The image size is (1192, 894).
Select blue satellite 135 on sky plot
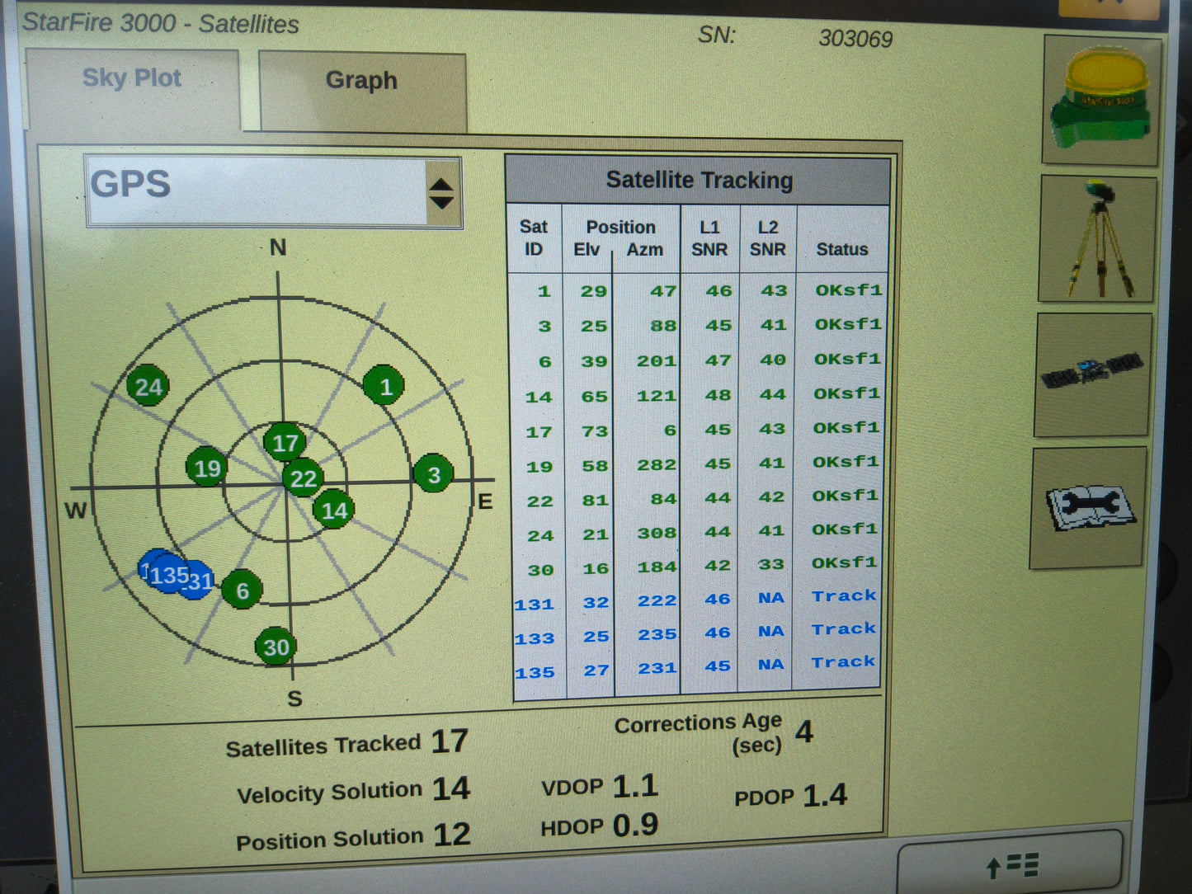167,574
